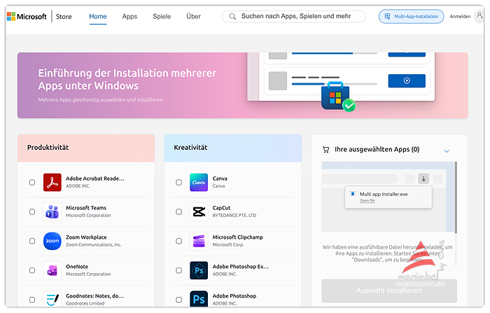Open the Microsoft Clipchamp app title
490x313 pixels.
[x=238, y=237]
